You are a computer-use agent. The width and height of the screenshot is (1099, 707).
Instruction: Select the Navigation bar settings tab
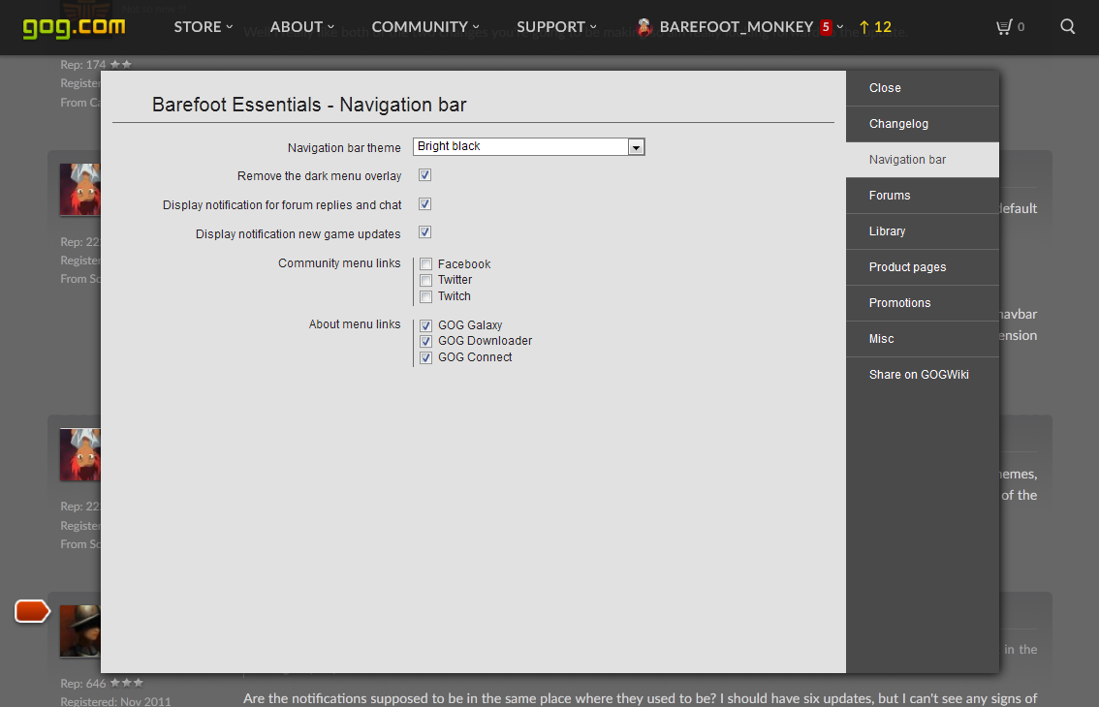tap(923, 160)
